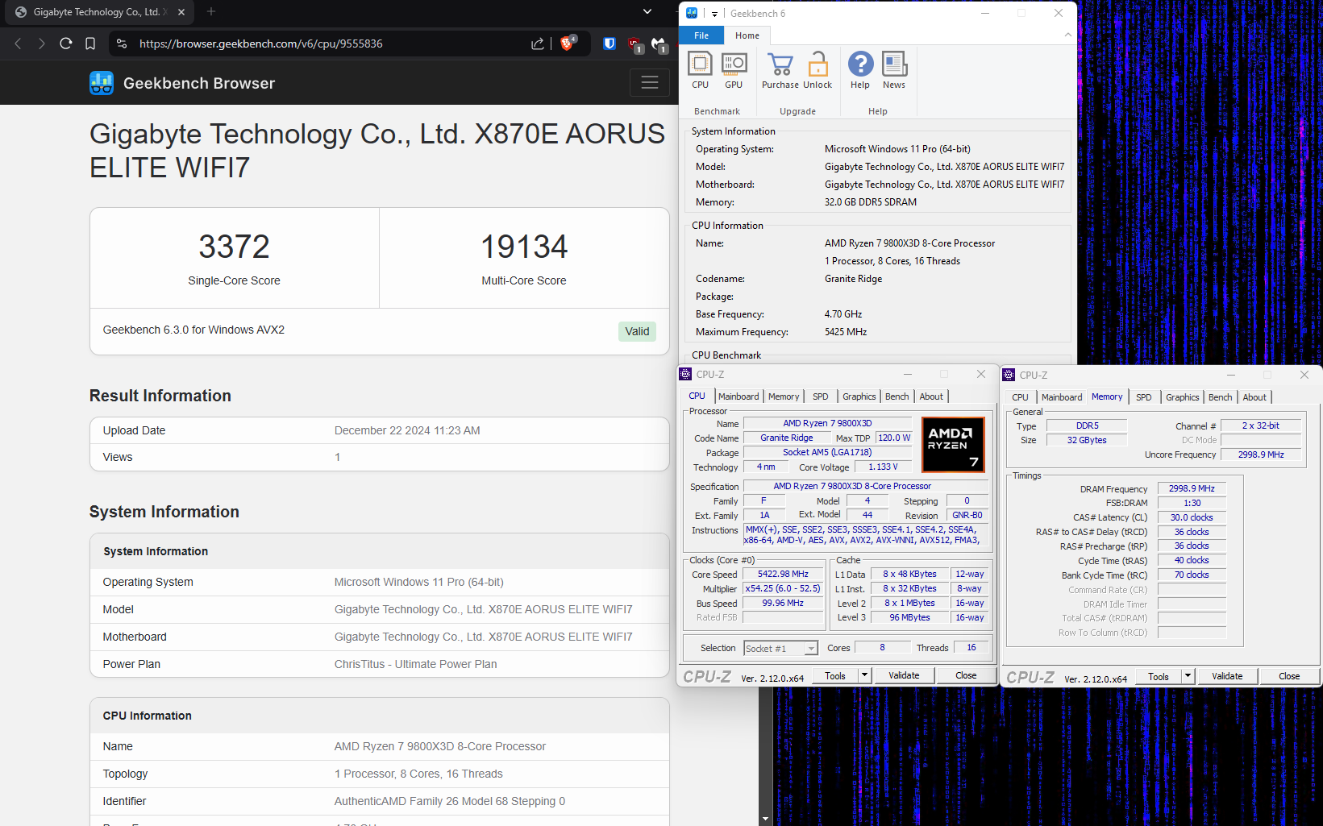
Task: Click Validate in left CPU-Z window
Action: coord(904,676)
